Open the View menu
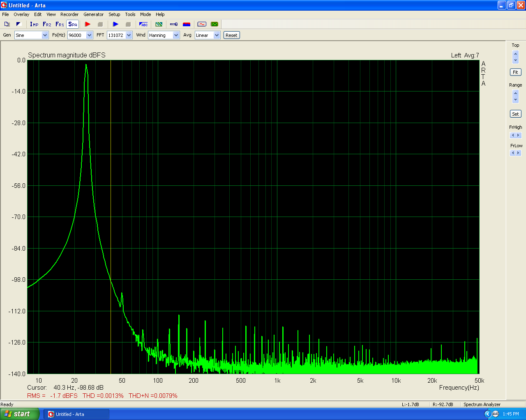Viewport: 526px width, 420px height. coord(51,14)
